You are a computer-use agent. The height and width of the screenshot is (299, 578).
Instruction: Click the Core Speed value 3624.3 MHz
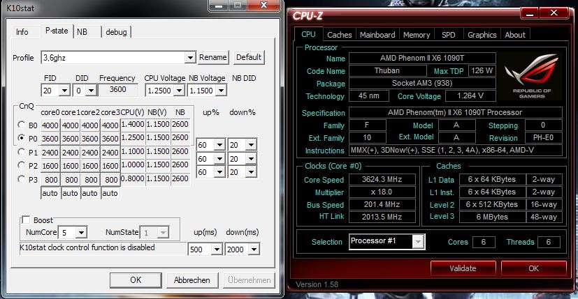coord(382,180)
